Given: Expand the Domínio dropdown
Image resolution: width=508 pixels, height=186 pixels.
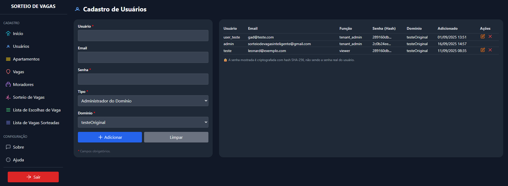Looking at the screenshot, I should (143, 122).
